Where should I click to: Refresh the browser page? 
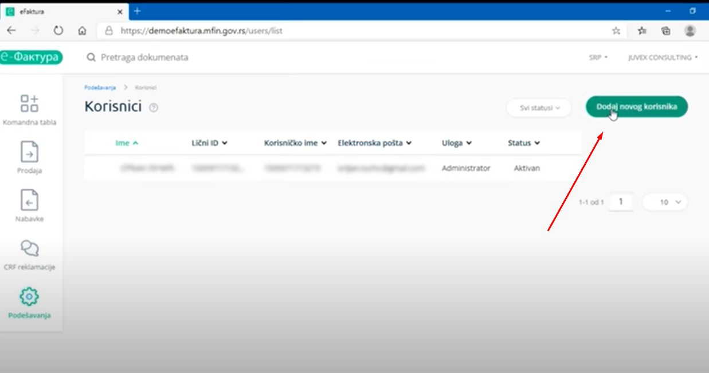tap(58, 31)
